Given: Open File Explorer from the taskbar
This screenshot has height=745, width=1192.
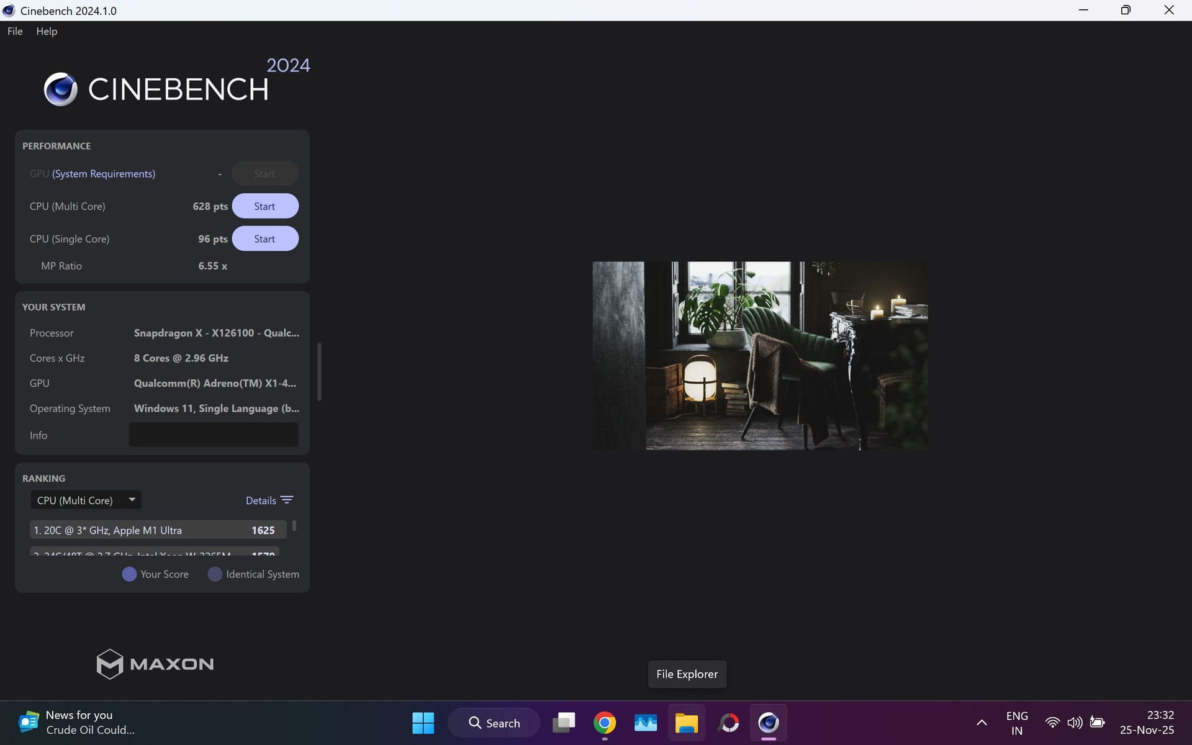Looking at the screenshot, I should 687,723.
